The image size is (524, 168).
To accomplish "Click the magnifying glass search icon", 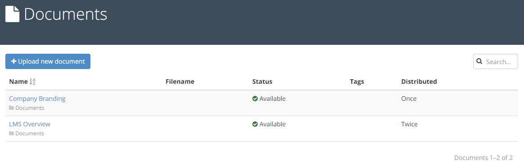I will (479, 61).
